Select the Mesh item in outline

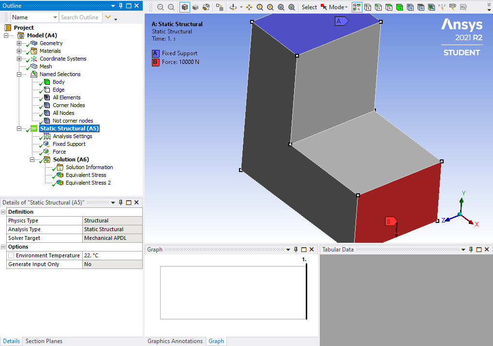[45, 66]
